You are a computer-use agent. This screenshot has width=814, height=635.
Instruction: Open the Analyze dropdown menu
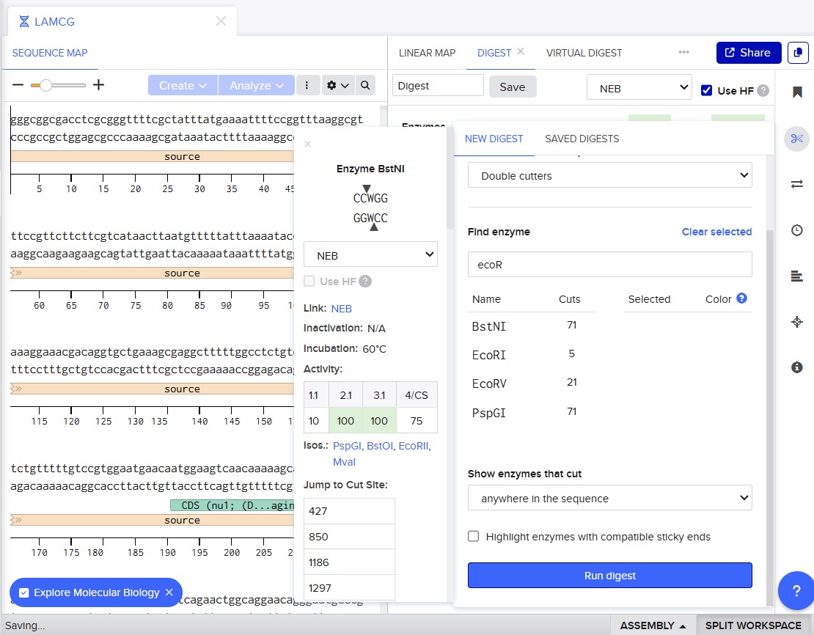point(256,86)
